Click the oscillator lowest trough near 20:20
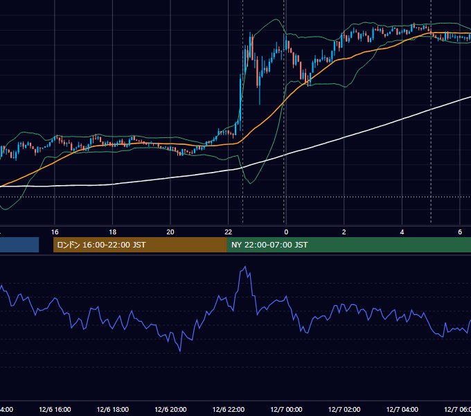 pos(180,350)
